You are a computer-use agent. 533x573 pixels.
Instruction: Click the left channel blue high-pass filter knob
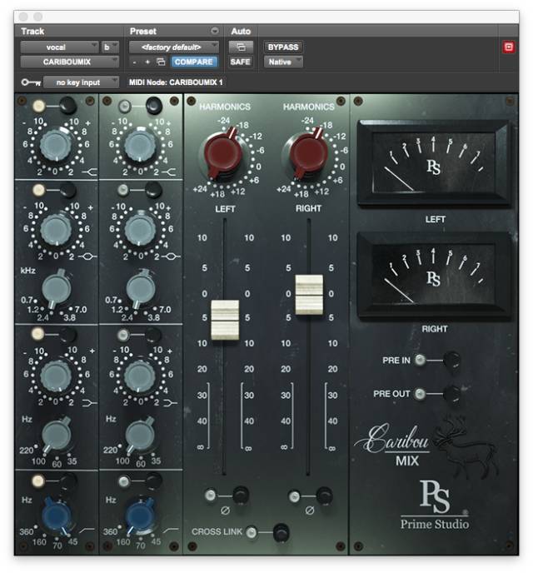57,516
